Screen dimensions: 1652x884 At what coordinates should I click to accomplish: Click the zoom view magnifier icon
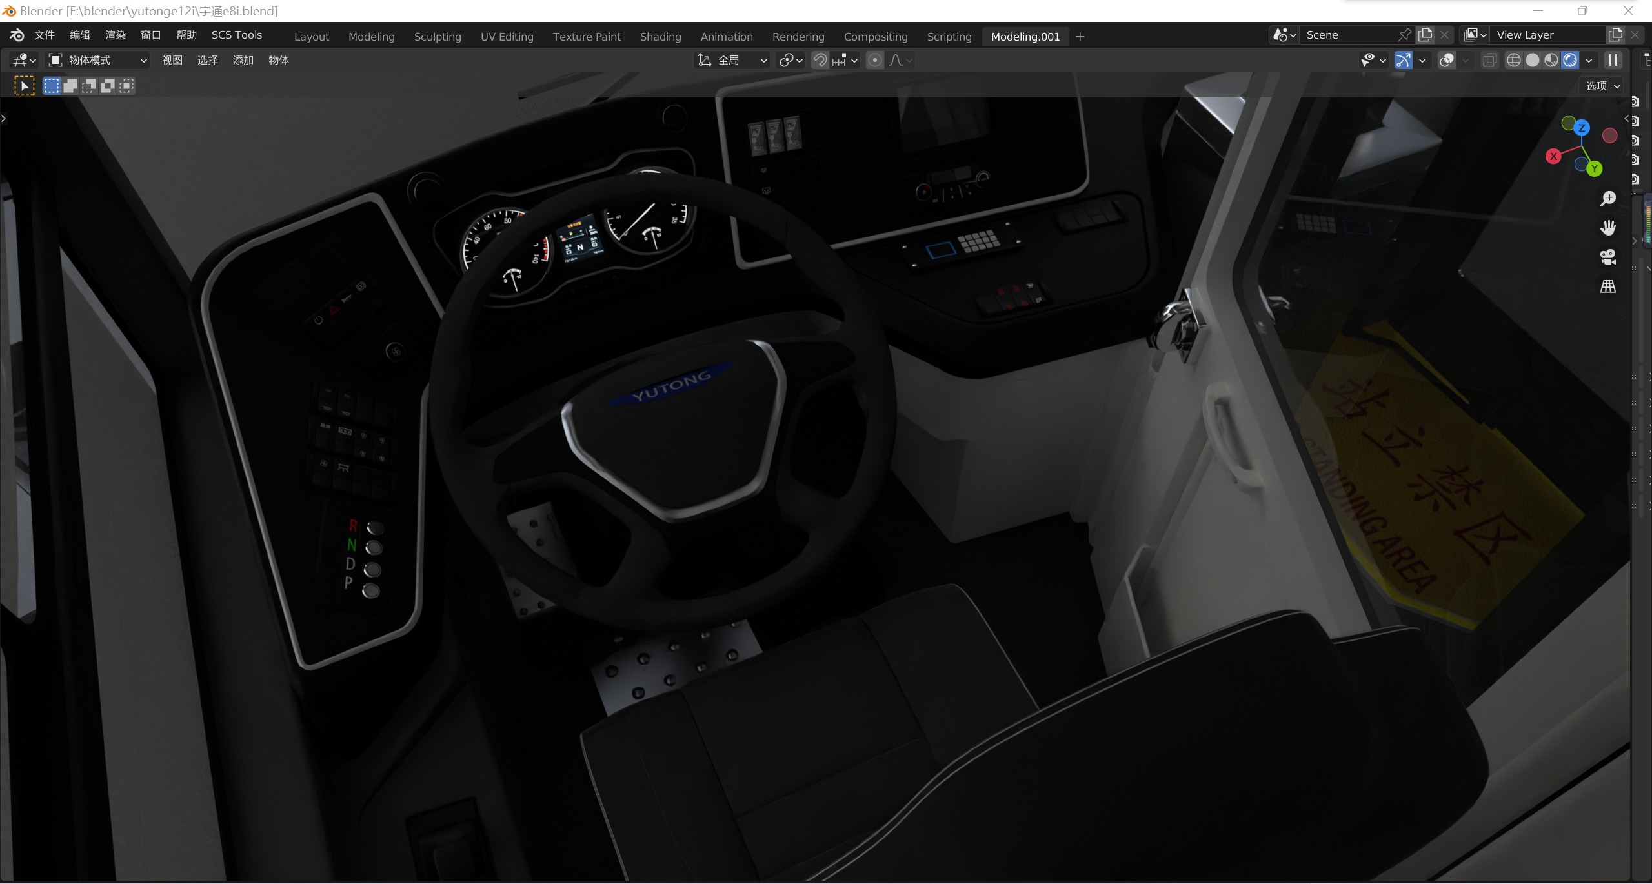1608,199
